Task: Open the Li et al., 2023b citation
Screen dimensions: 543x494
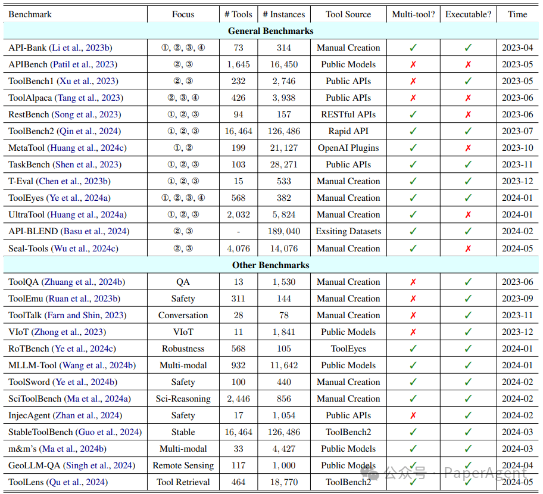Action: click(82, 48)
